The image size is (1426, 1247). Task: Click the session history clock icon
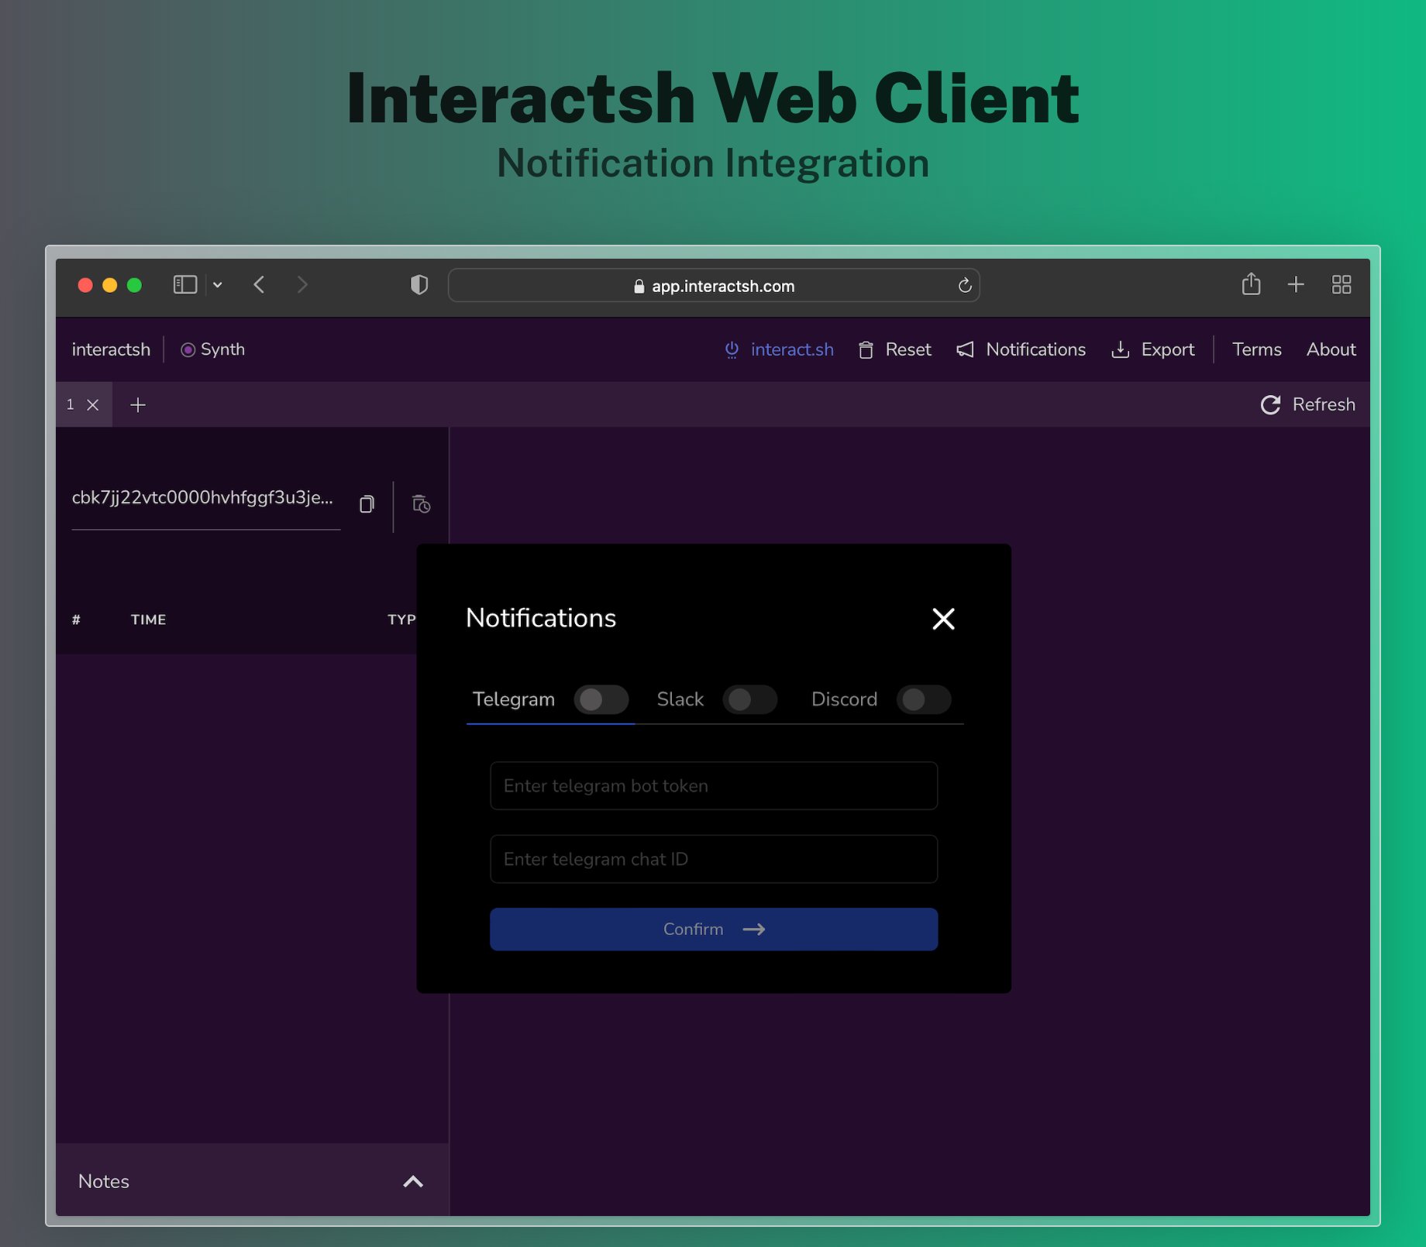pos(421,503)
